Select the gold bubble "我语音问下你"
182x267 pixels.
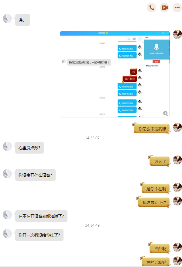[x=154, y=203]
